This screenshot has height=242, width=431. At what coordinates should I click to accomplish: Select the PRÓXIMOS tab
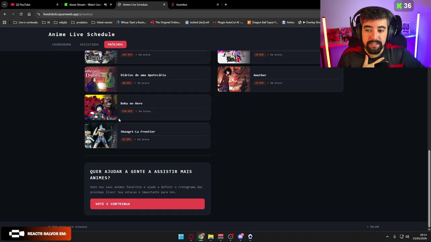[115, 44]
